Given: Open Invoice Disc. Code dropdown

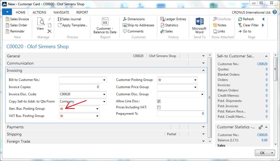Looking at the screenshot, I should [x=104, y=94].
